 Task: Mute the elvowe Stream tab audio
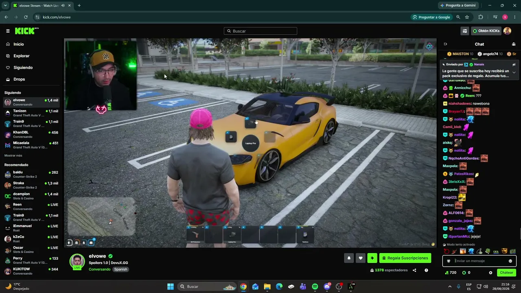point(63,6)
